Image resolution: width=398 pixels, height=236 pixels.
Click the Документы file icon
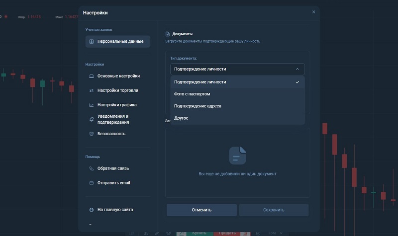coord(168,34)
